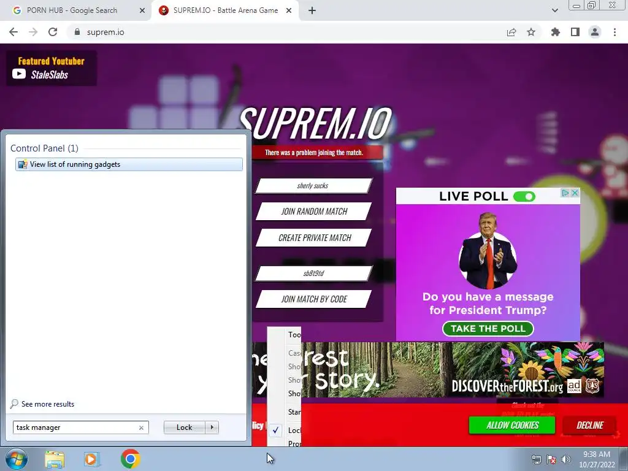Open the Action Center flag icon
This screenshot has width=628, height=471.
[551, 459]
